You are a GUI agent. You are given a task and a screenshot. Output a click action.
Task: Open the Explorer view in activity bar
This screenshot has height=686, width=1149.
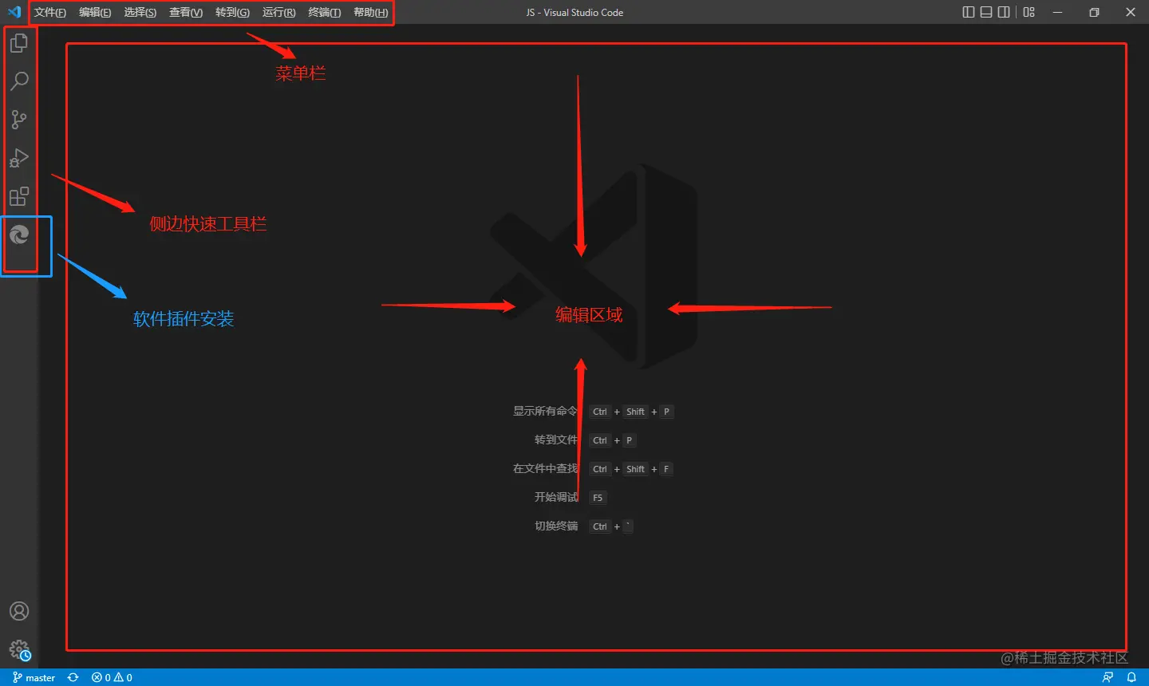click(x=19, y=42)
